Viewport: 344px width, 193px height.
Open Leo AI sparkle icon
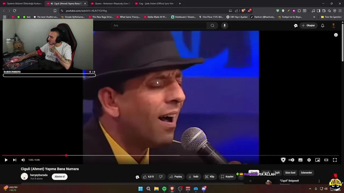(329, 11)
